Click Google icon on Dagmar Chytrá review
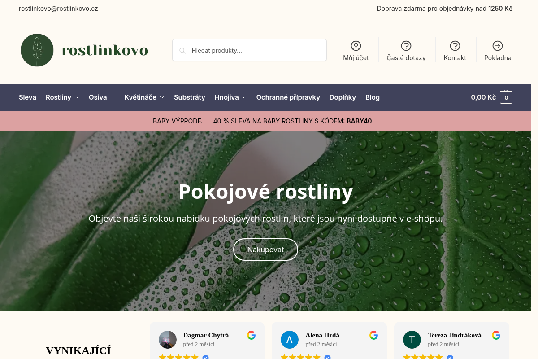The image size is (538, 359). (252, 335)
